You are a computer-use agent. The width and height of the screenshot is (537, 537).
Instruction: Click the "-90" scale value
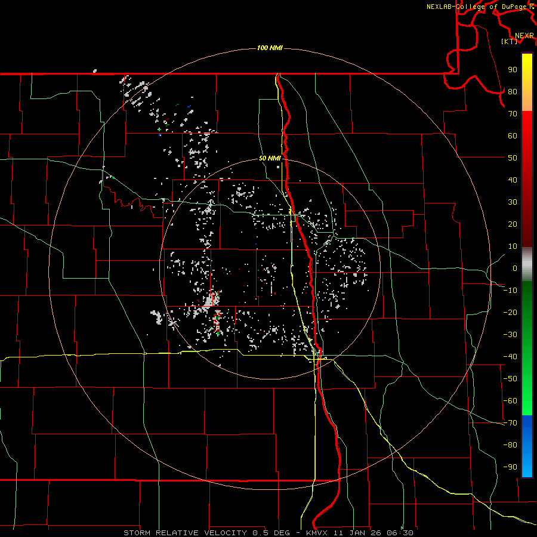tap(510, 467)
